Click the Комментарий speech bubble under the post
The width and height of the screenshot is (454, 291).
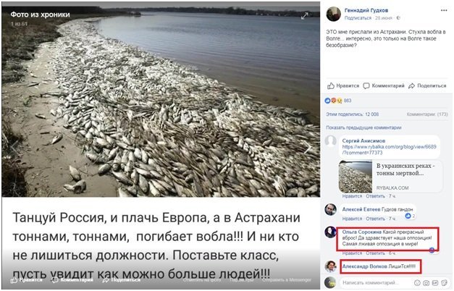coord(384,85)
